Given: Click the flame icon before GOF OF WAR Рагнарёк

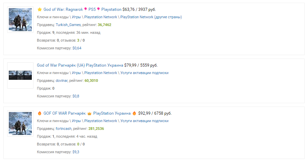Looking at the screenshot, I should point(40,113).
